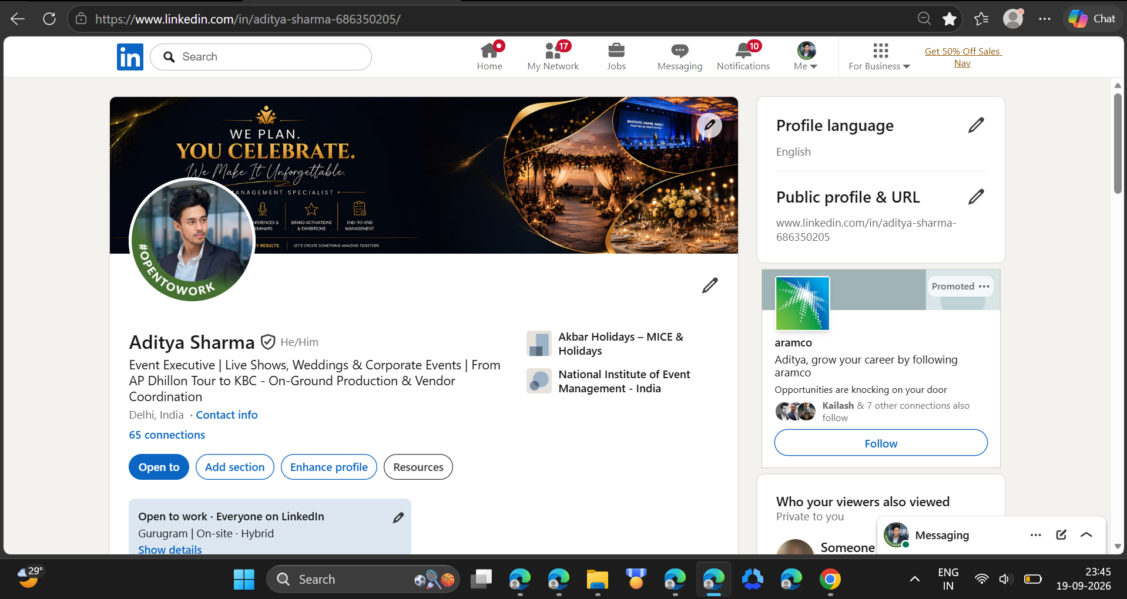The height and width of the screenshot is (599, 1127).
Task: Reload the page in browser
Action: click(x=49, y=19)
